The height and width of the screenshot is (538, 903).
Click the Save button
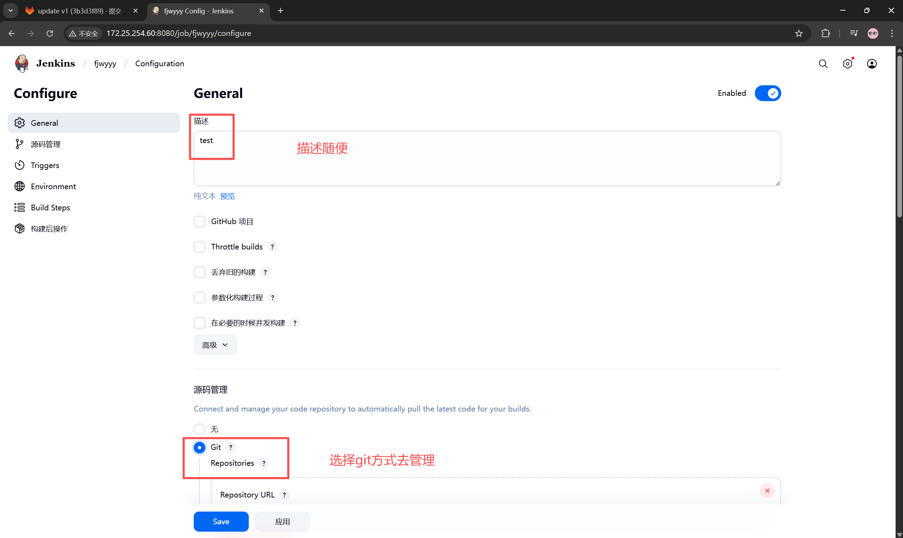(221, 521)
